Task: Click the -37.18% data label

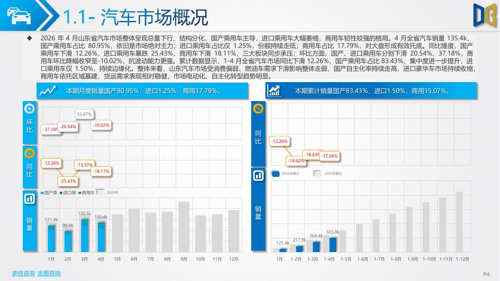Action: (x=50, y=130)
